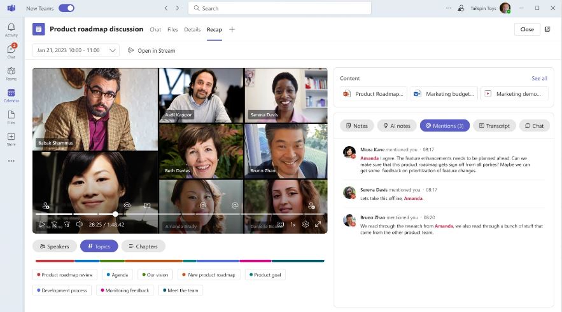
Task: Open the Product Roadmap PowerPoint file
Action: click(x=374, y=94)
